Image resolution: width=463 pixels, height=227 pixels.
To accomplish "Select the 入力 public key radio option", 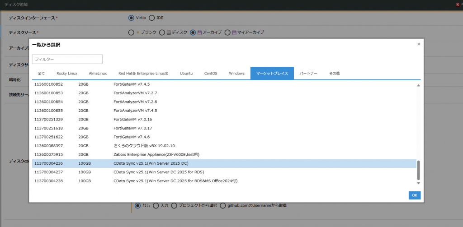I will click(156, 205).
